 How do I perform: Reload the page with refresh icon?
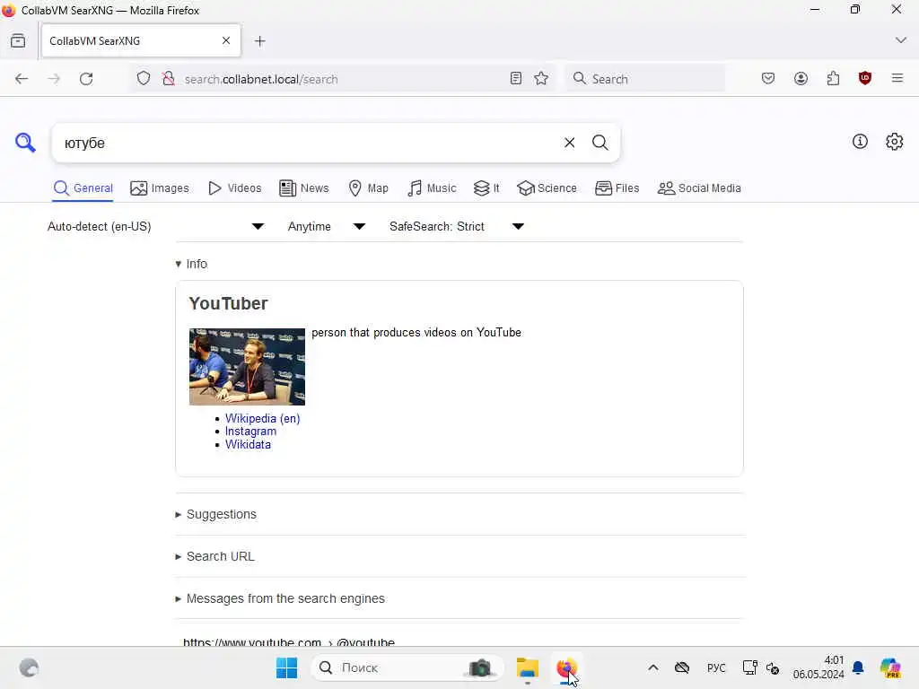(x=86, y=79)
